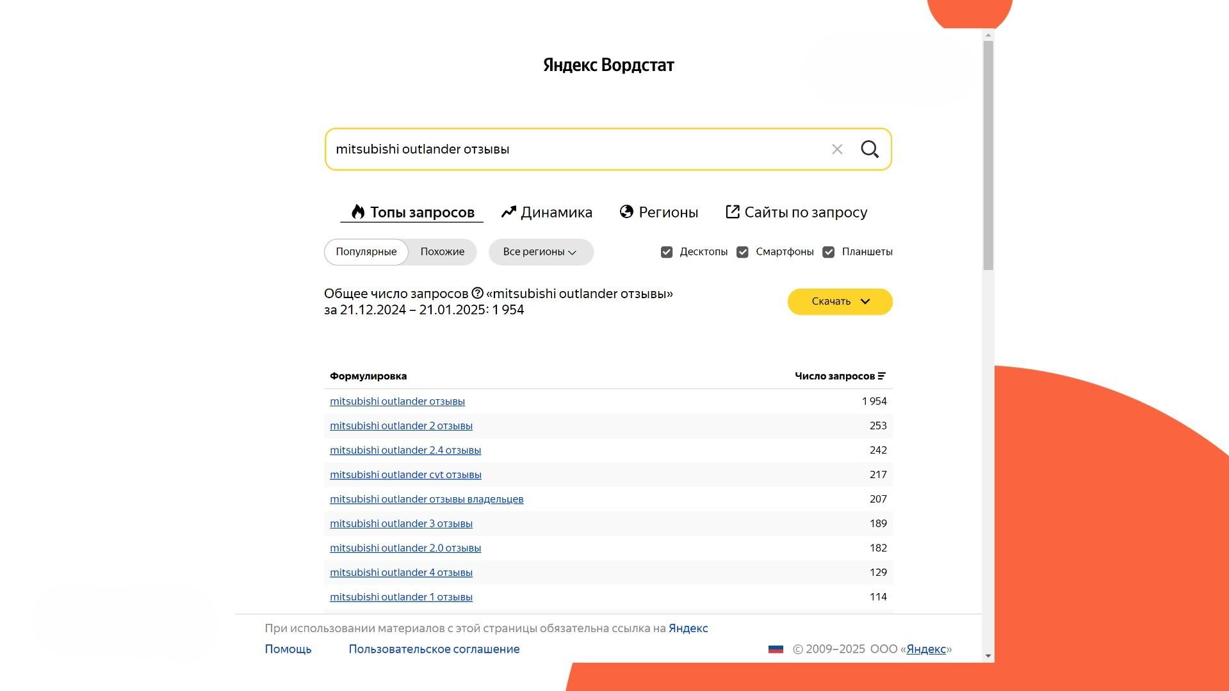
Task: Click the scrollbar up arrow
Action: (988, 35)
